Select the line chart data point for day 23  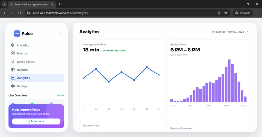coord(109,82)
